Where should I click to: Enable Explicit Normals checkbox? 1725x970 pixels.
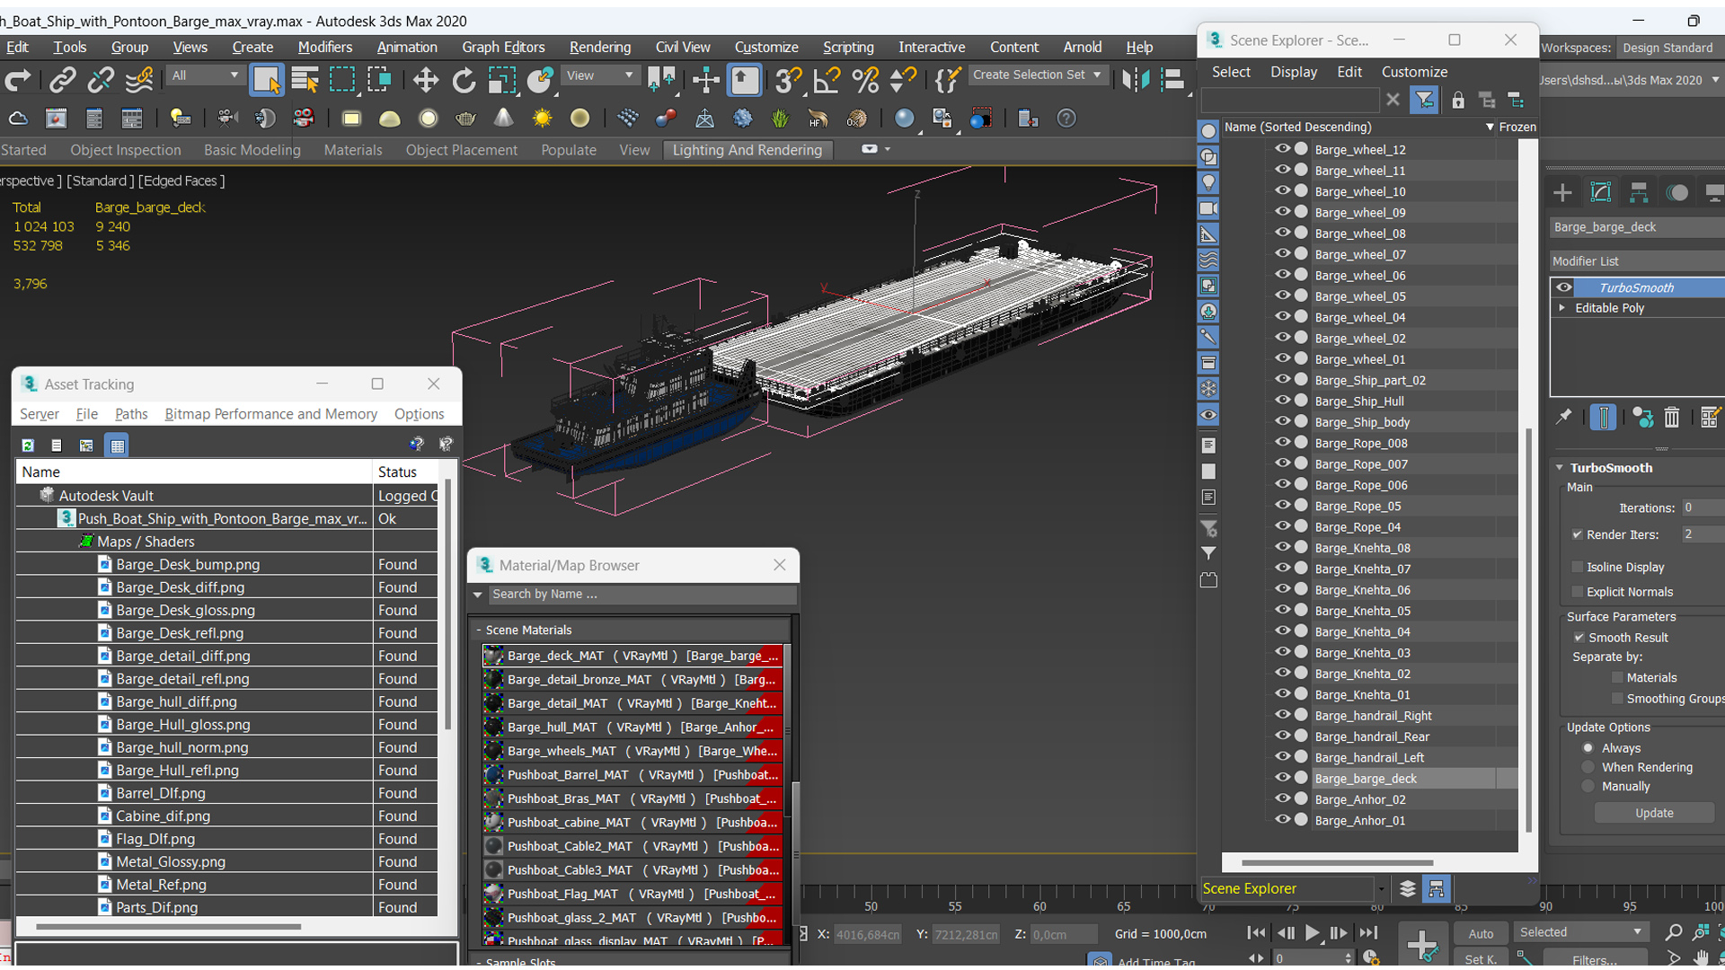coord(1577,592)
